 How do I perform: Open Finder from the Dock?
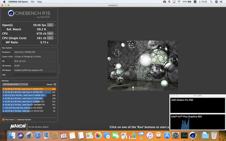12,135
